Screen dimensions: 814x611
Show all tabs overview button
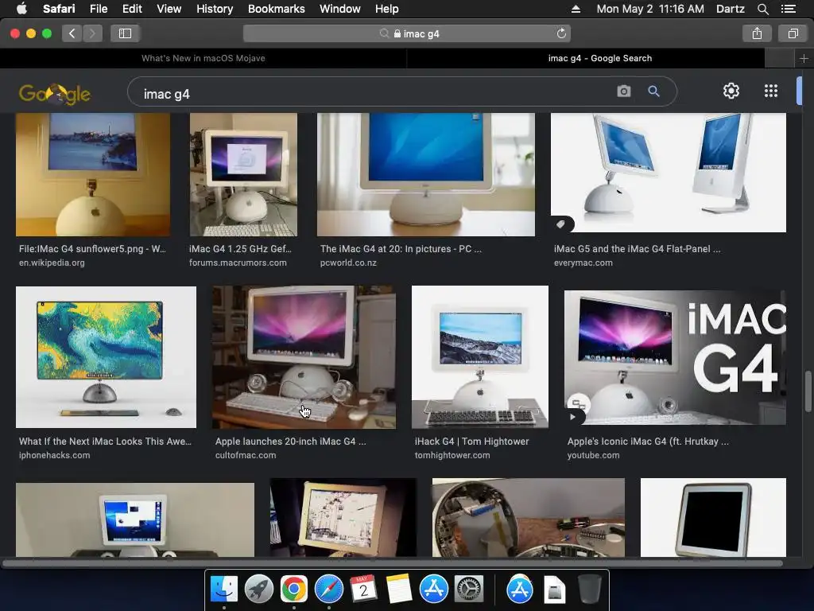793,33
